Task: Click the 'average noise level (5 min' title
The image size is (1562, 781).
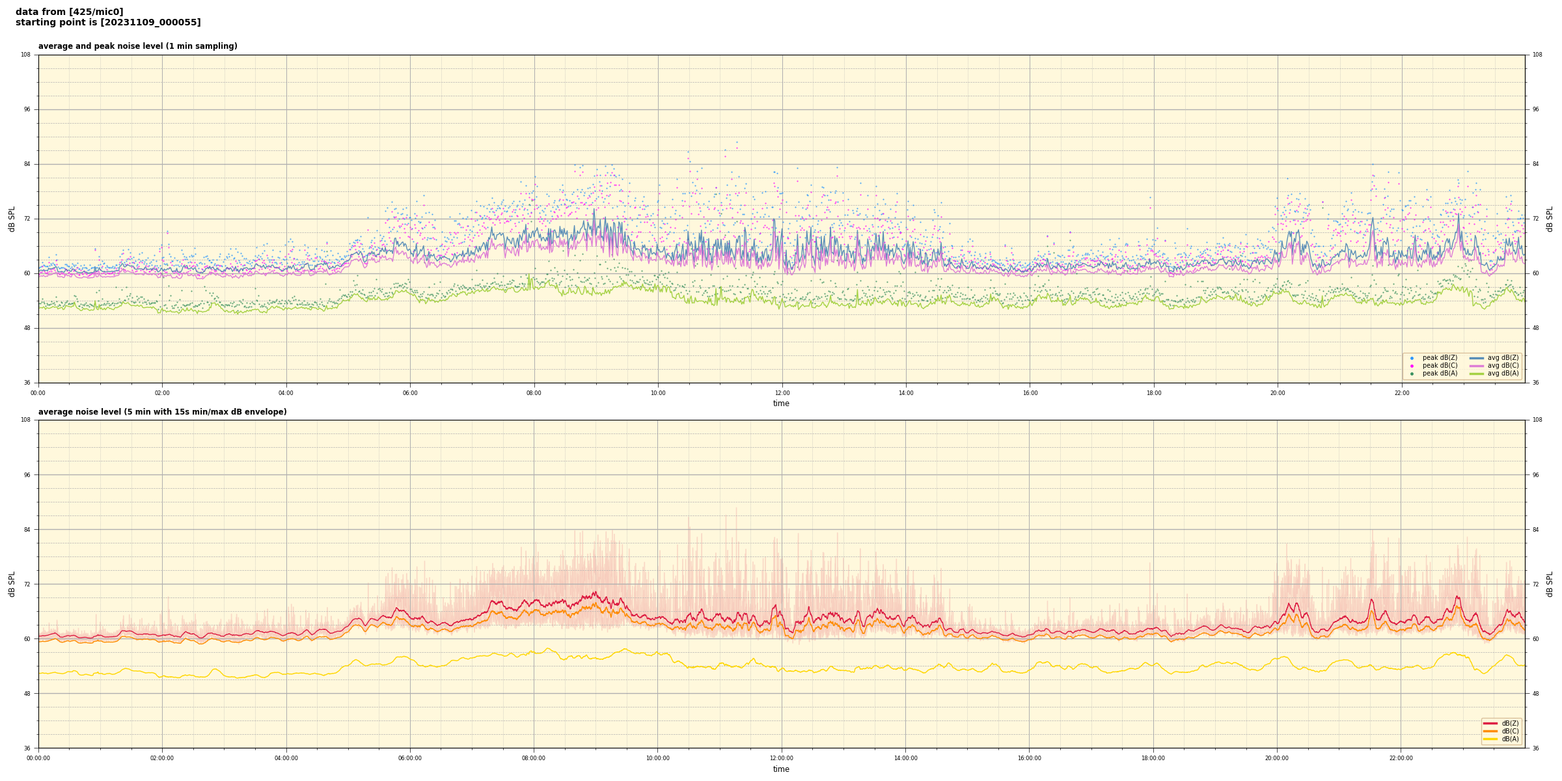Action: coord(162,412)
